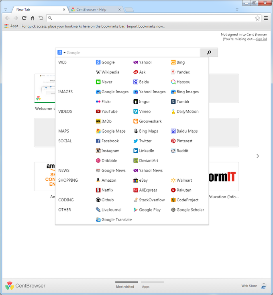Open a new tab with the tab button
Viewport: 273px width, 295px height.
tap(129, 10)
